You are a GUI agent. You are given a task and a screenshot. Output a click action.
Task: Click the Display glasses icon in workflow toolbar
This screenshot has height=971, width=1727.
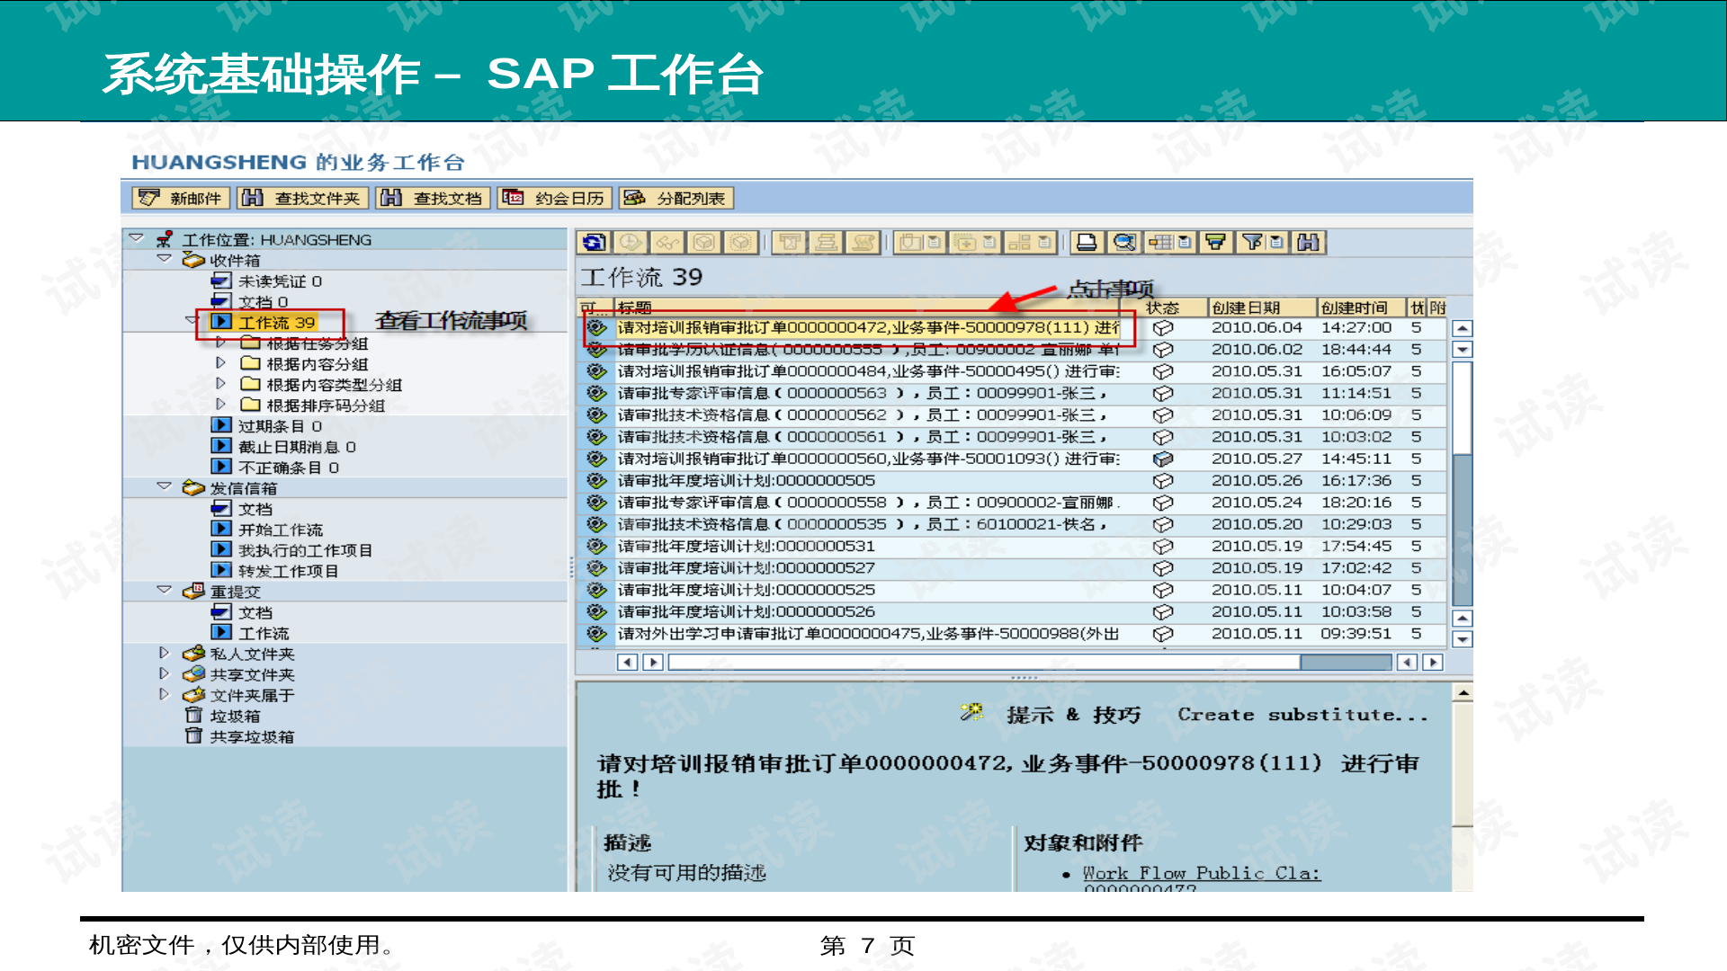point(667,242)
